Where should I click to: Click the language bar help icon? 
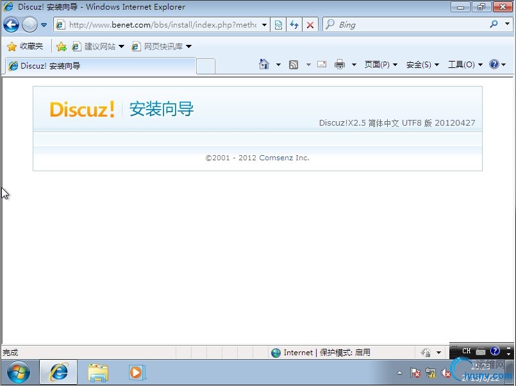coord(495,351)
